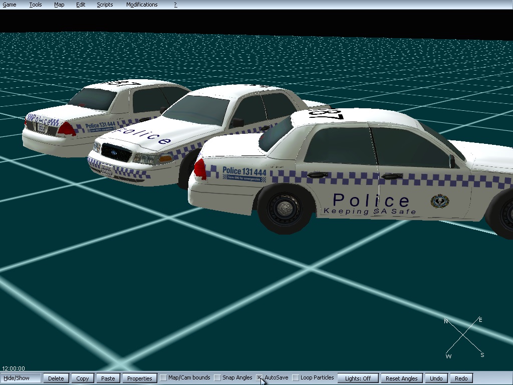Screen dimensions: 513x385
Task: Click the Delete button
Action: pyautogui.click(x=56, y=378)
